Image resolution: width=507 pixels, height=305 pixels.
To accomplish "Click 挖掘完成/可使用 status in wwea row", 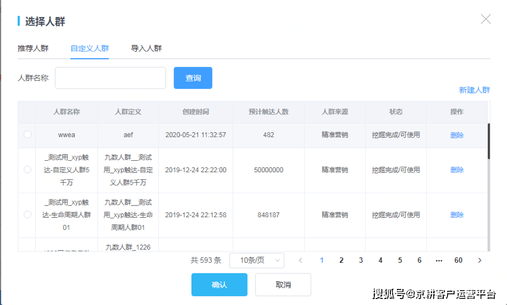I will tap(396, 135).
